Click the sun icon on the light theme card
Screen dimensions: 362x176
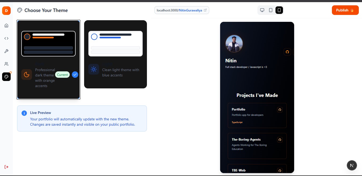click(94, 69)
